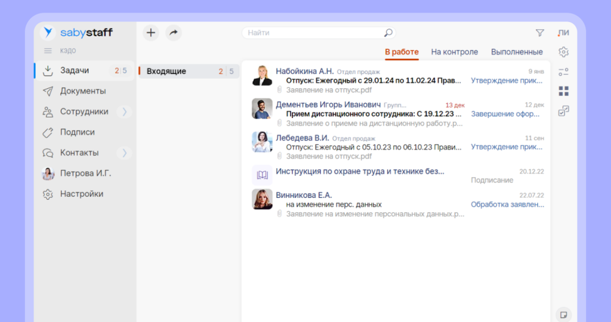Image resolution: width=611 pixels, height=322 pixels.
Task: Open the ЛИ user profile menu
Action: pos(563,33)
